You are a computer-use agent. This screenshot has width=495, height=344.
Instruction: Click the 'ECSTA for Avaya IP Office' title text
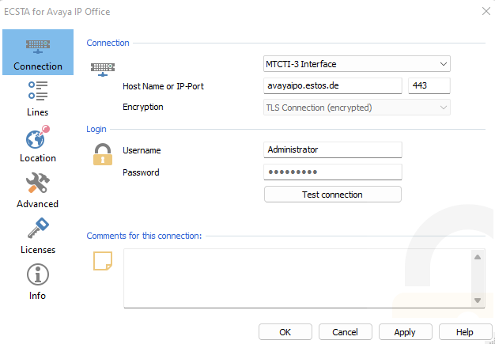(x=57, y=12)
